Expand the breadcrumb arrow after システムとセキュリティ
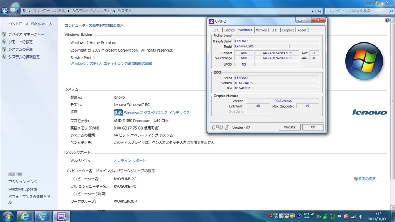The height and width of the screenshot is (222, 395). 114,11
